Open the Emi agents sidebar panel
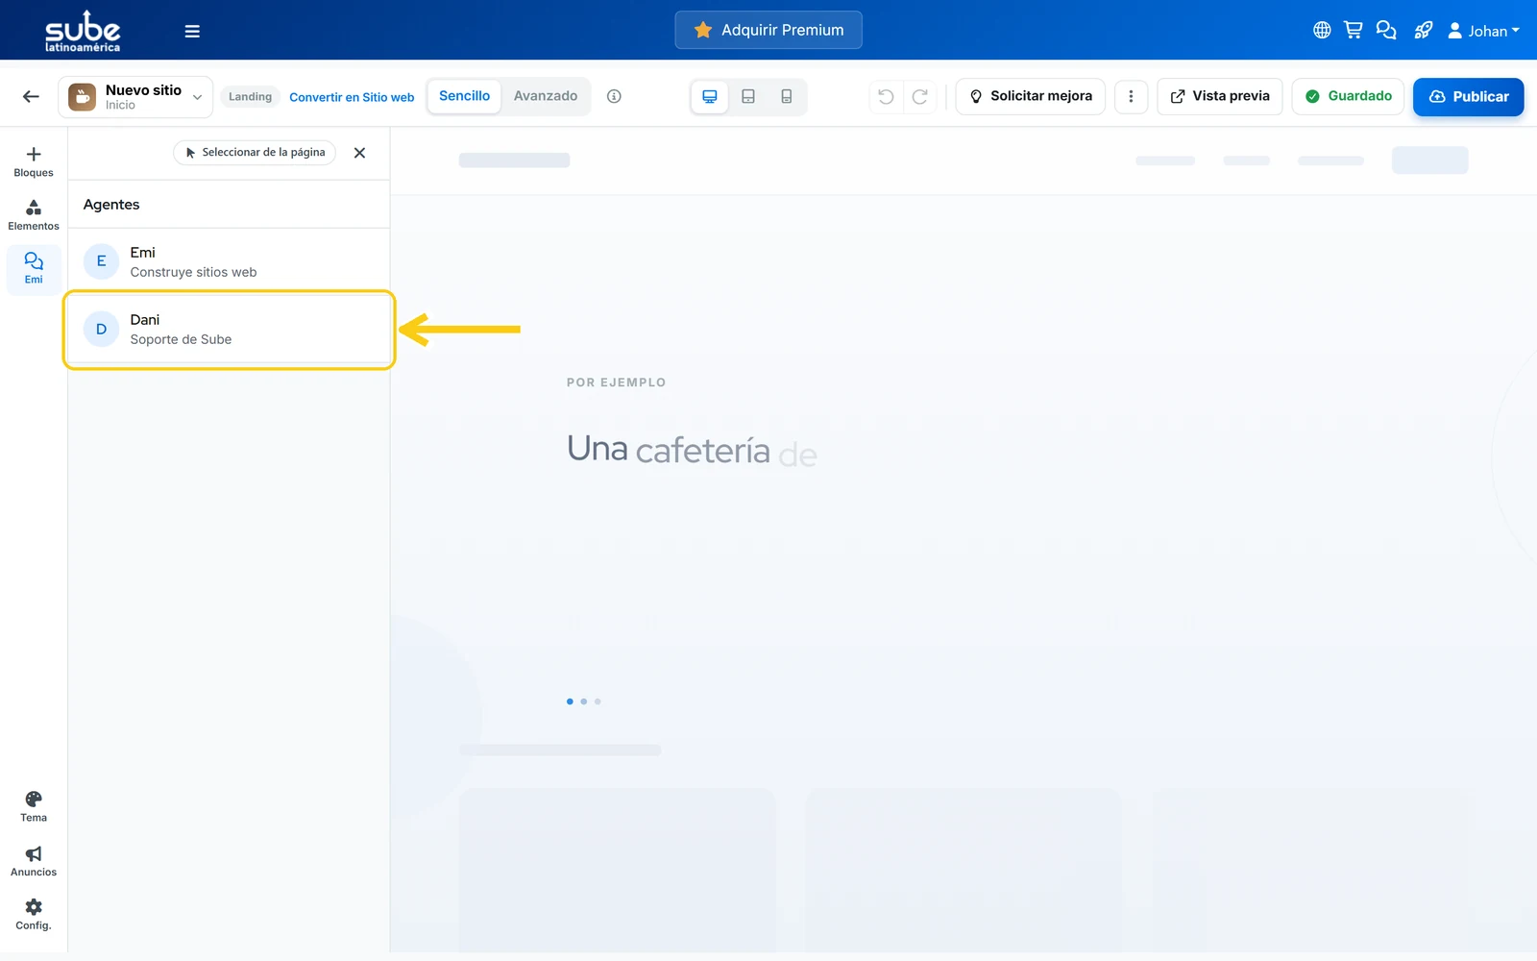 pyautogui.click(x=34, y=268)
